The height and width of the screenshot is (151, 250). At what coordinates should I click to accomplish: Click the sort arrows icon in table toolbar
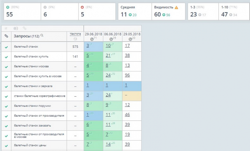click(6, 28)
